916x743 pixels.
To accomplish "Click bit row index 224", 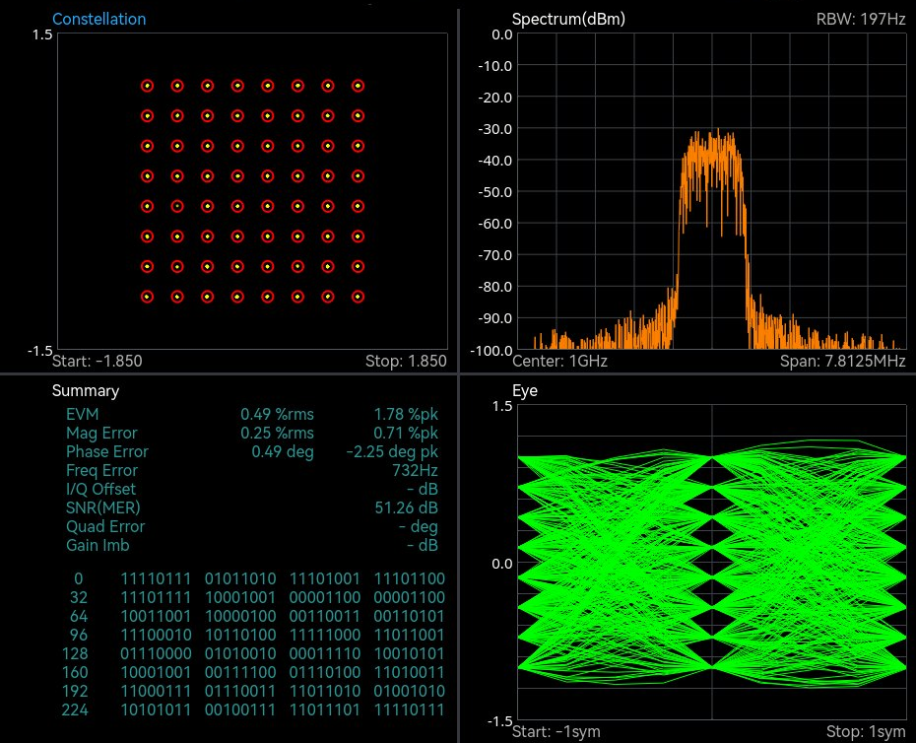I will pos(75,709).
